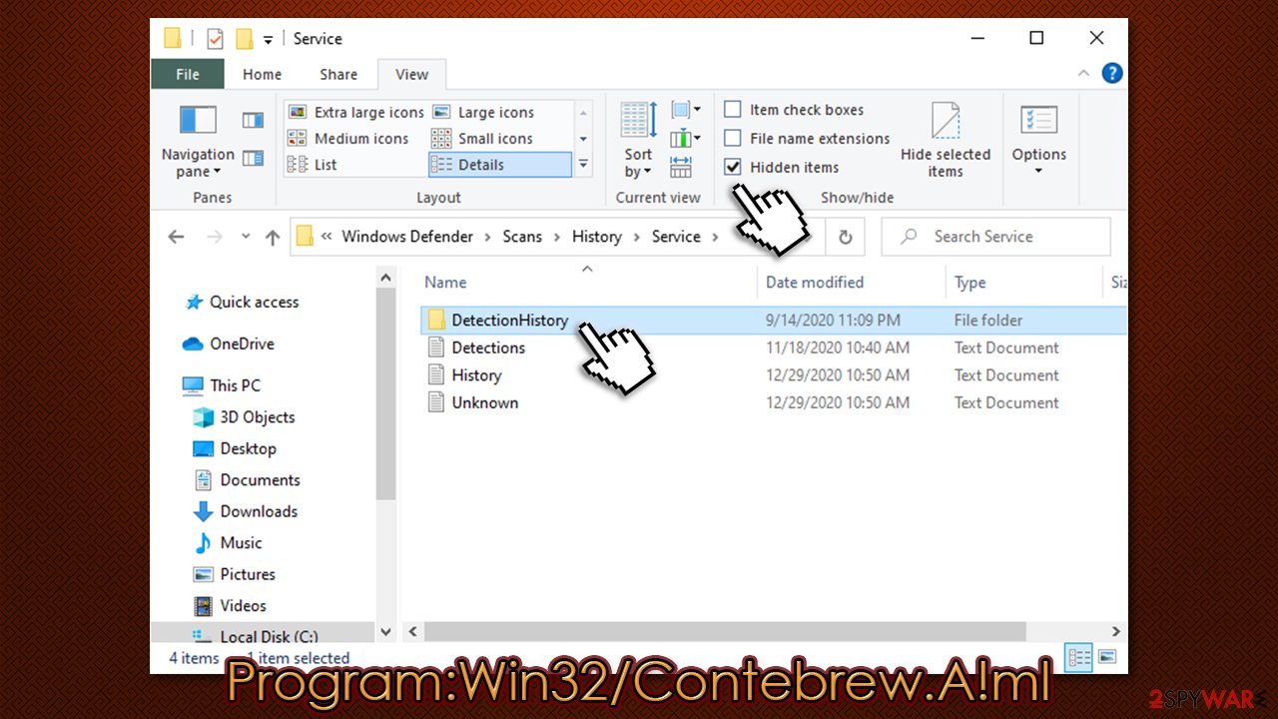Image resolution: width=1278 pixels, height=719 pixels.
Task: Navigate up one folder level
Action: 272,237
